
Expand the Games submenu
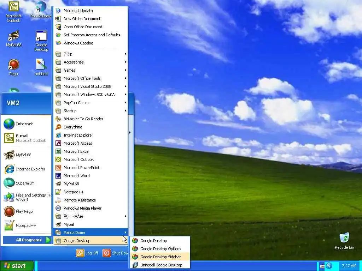(90, 70)
